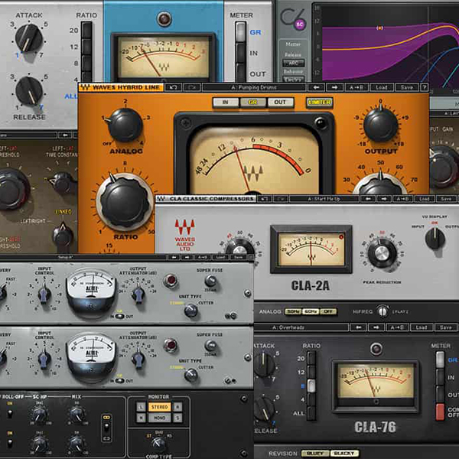Click undo arrow in CLA Classic Compressors toolbar
Screen dimensions: 459x459
pyautogui.click(x=265, y=199)
